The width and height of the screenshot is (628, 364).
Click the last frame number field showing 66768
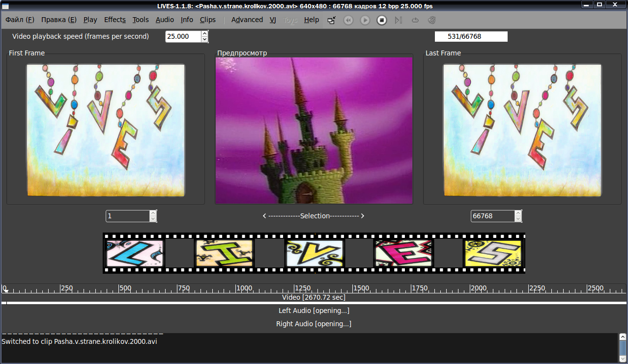pyautogui.click(x=493, y=216)
